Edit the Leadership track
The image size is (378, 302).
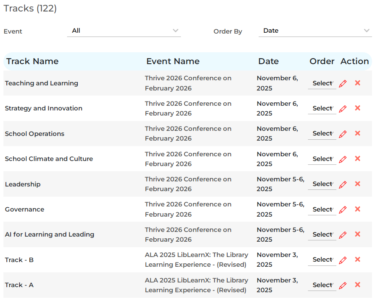pos(343,184)
